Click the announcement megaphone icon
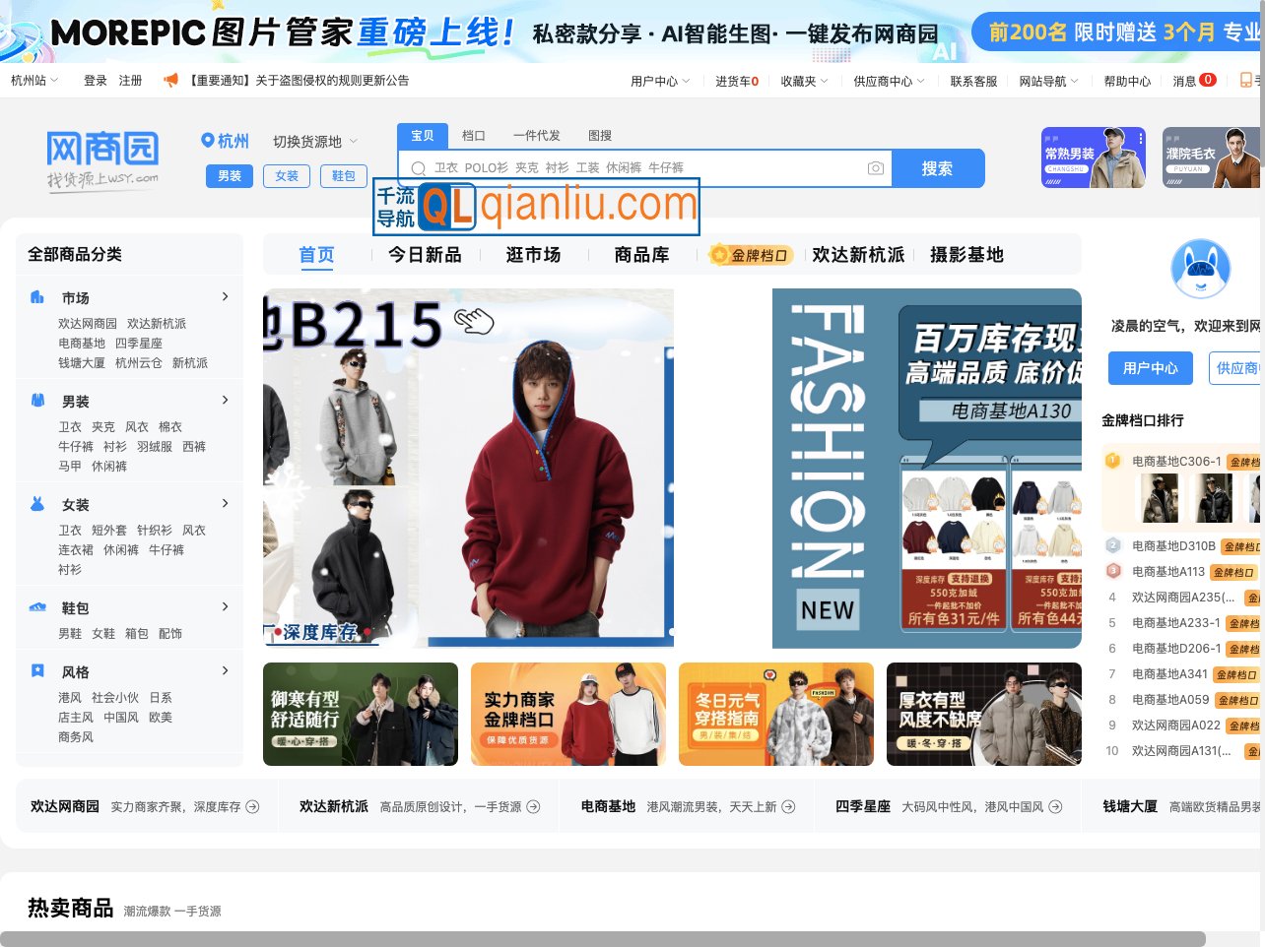The image size is (1265, 947). coord(170,80)
